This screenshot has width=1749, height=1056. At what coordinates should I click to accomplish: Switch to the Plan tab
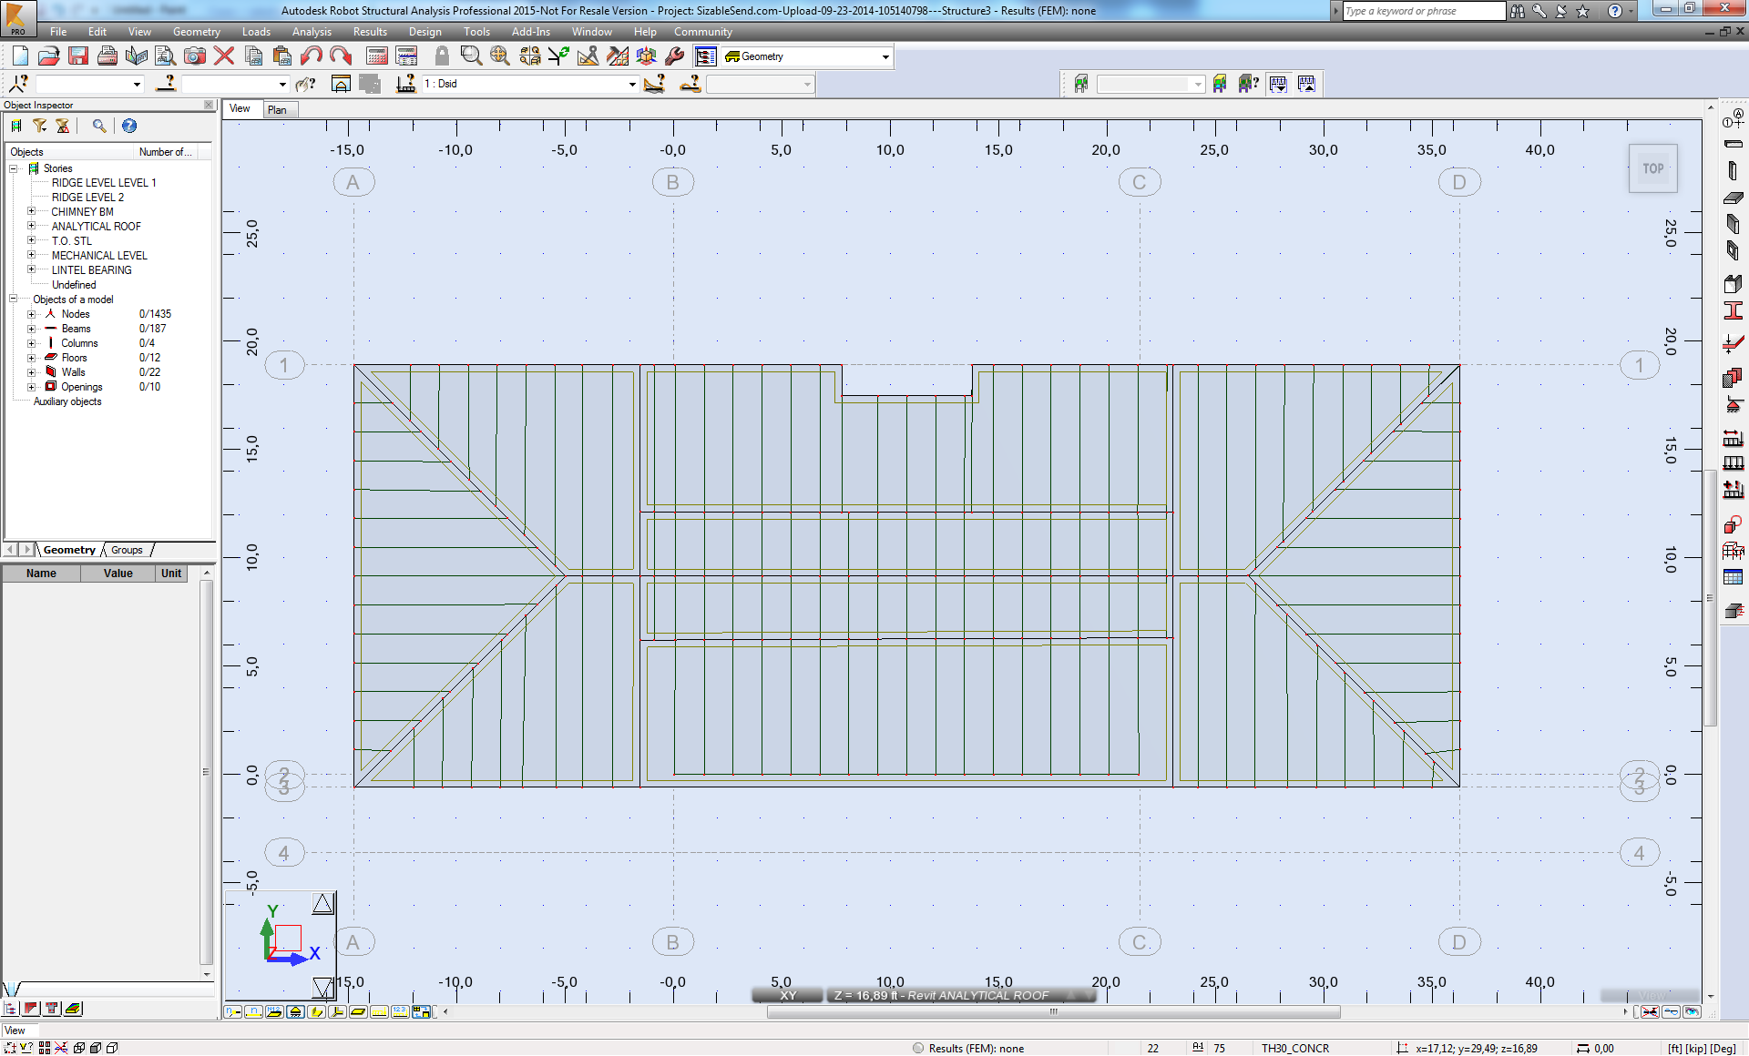click(x=277, y=110)
